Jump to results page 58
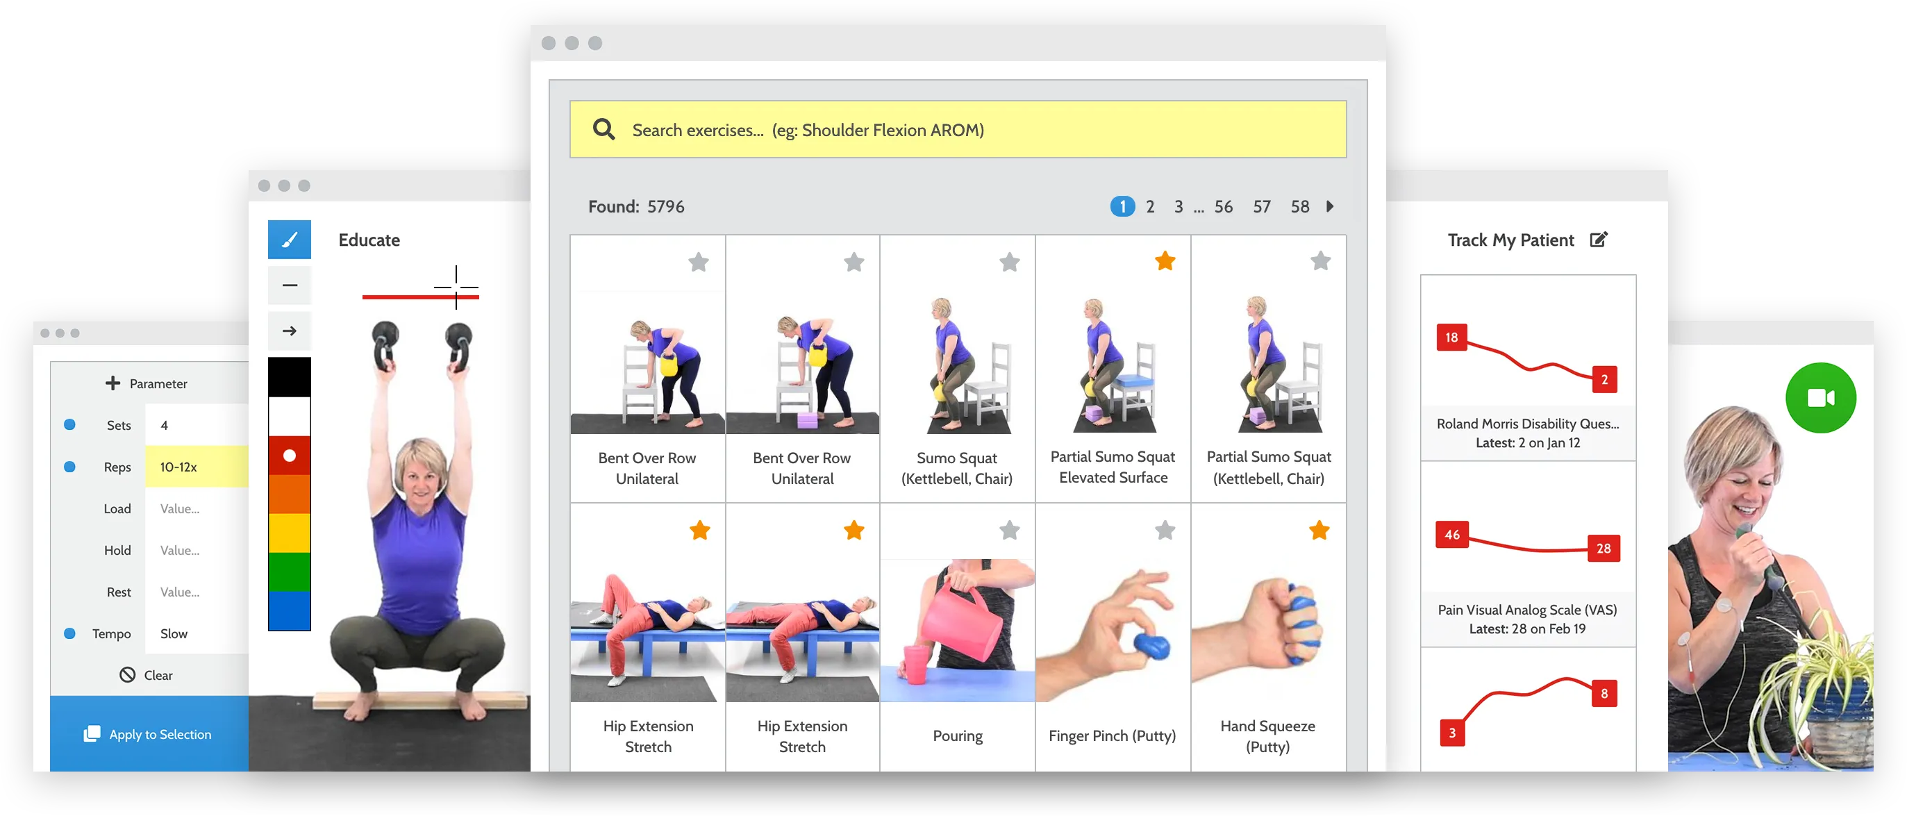Image resolution: width=1907 pixels, height=816 pixels. click(1299, 206)
